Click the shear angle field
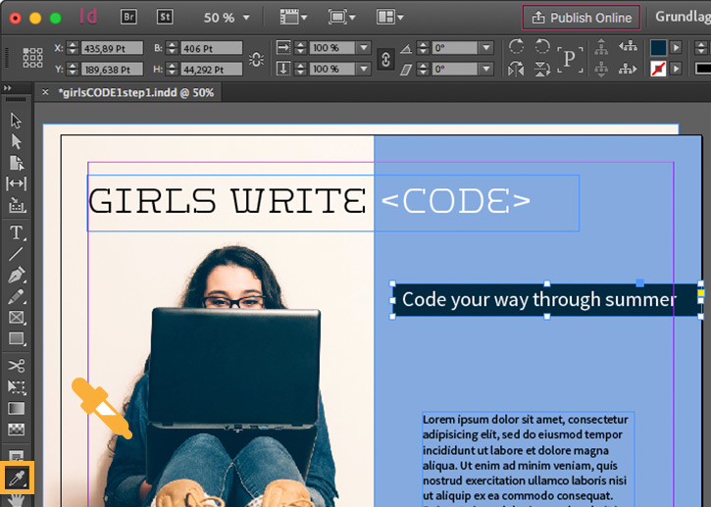This screenshot has height=507, width=711. tap(455, 69)
